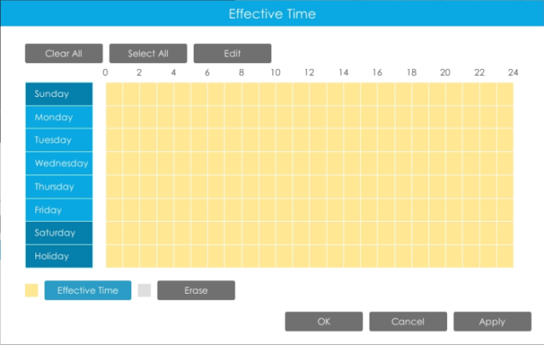Click Holiday's last hour cell before 24
The image size is (544, 345).
point(505,256)
